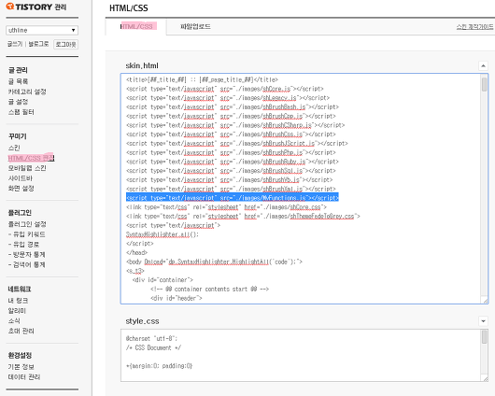Click the 로그아웃 button
Screen dimensions: 495x396
pyautogui.click(x=65, y=44)
